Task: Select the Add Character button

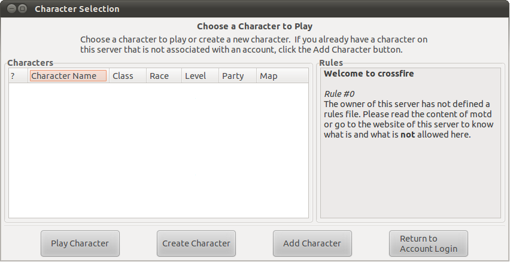Action: coord(312,243)
